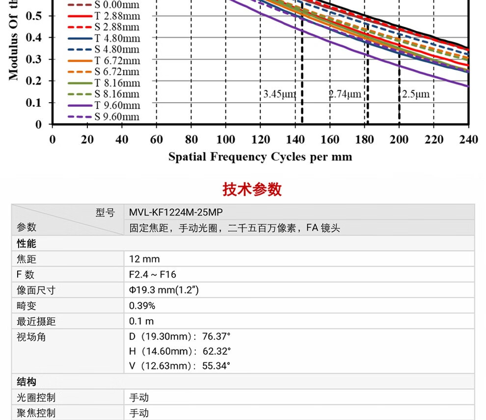This screenshot has width=486, height=420.
Task: Click the '型号' header label
Action: click(x=105, y=213)
